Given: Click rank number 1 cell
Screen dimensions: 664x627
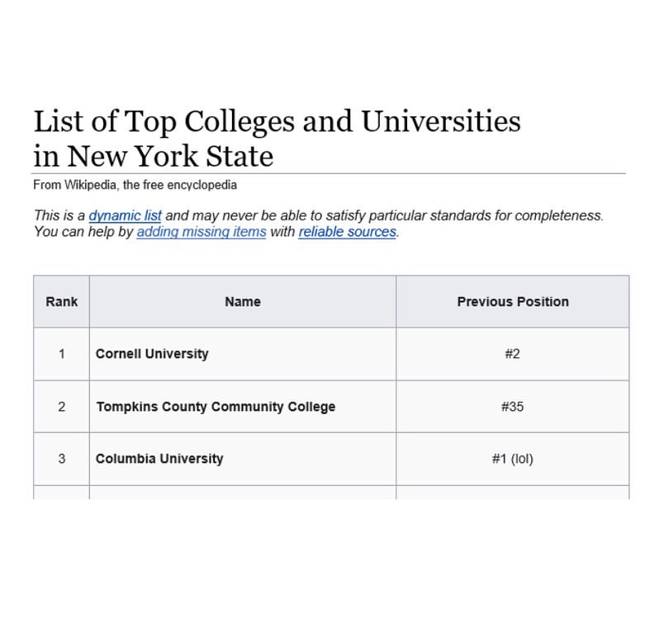Looking at the screenshot, I should [61, 354].
